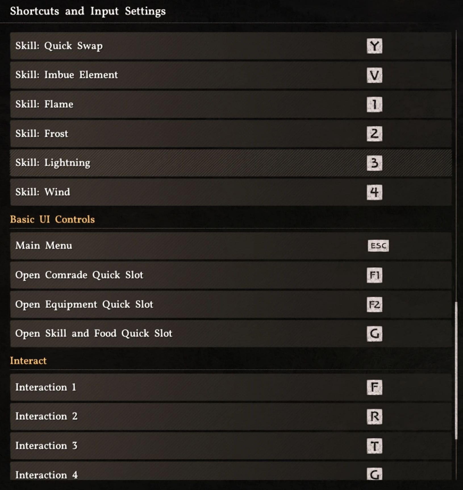Change the 2 key binding for Skill: Frost

click(374, 134)
